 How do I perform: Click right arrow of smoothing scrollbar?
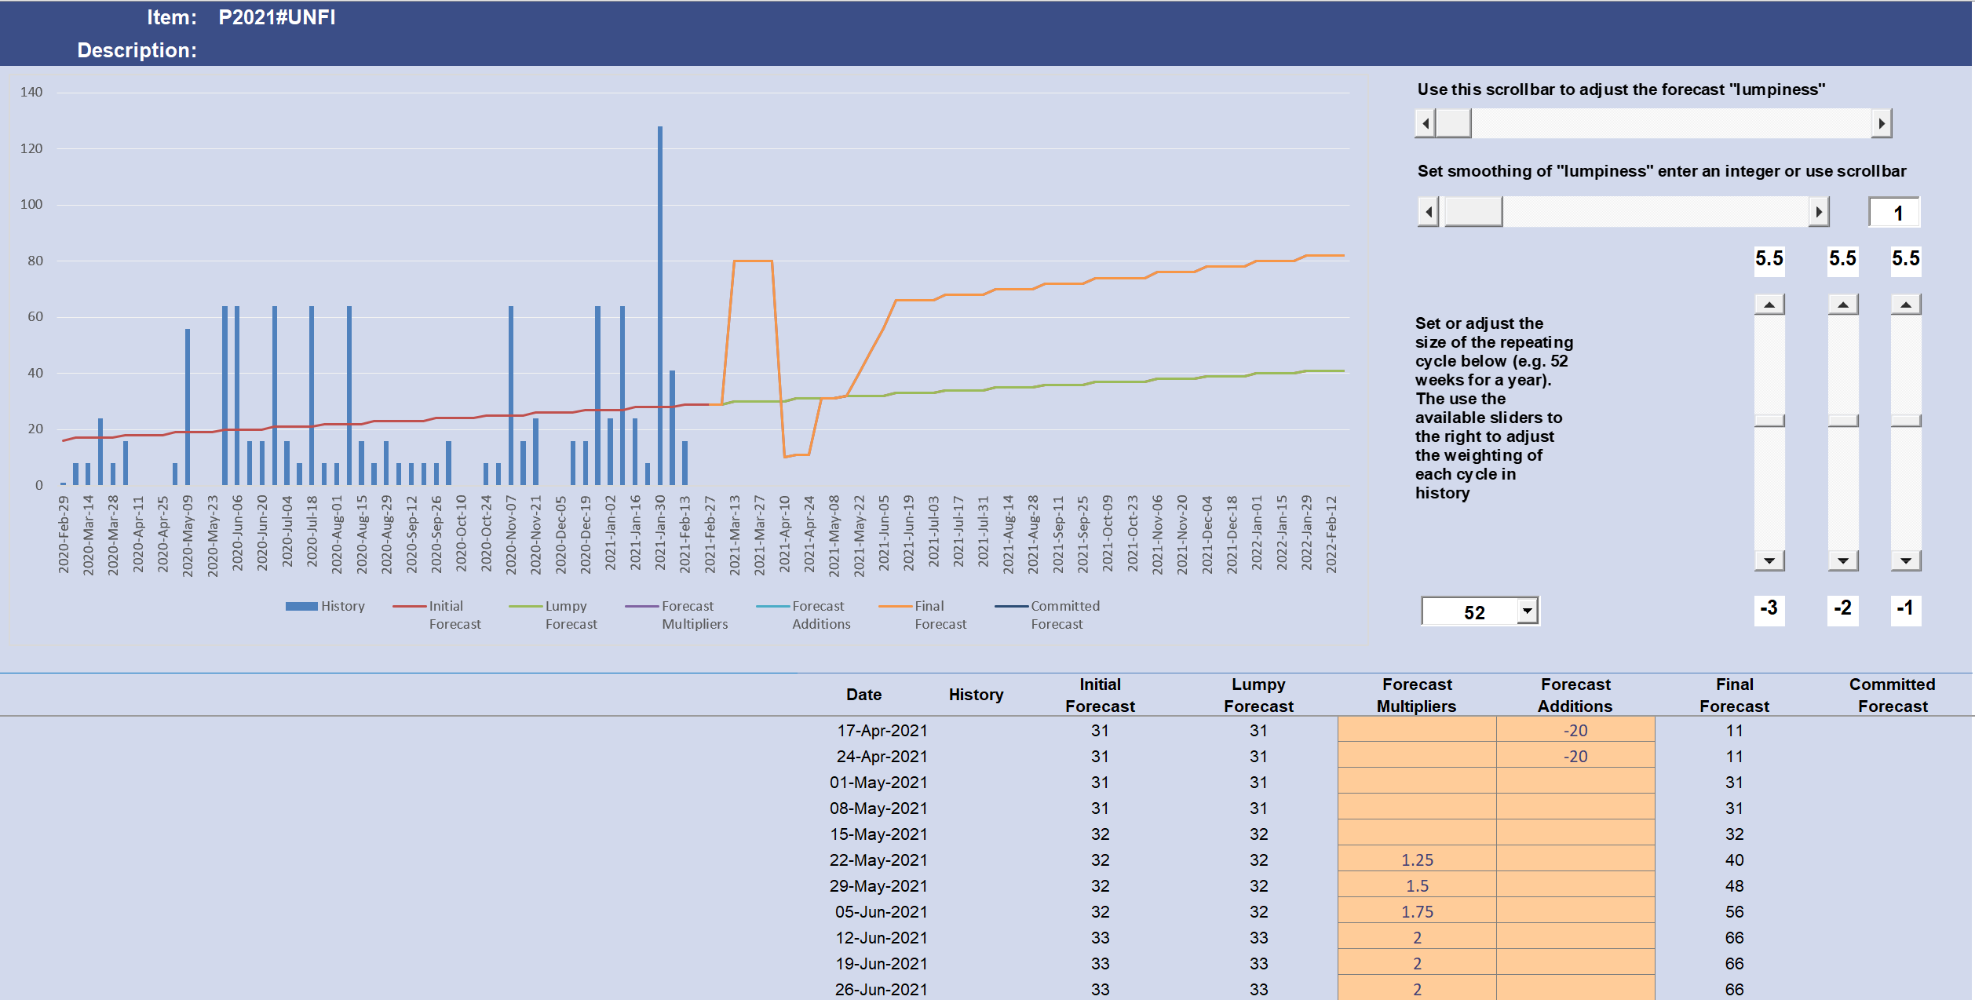(1818, 212)
